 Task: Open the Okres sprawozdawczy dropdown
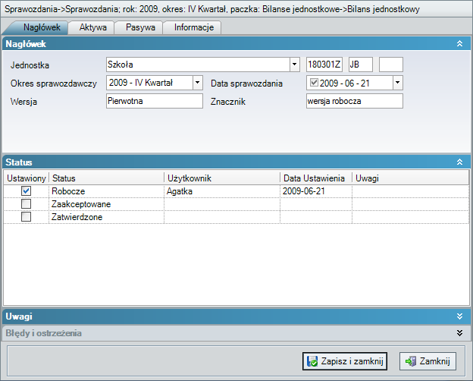197,83
